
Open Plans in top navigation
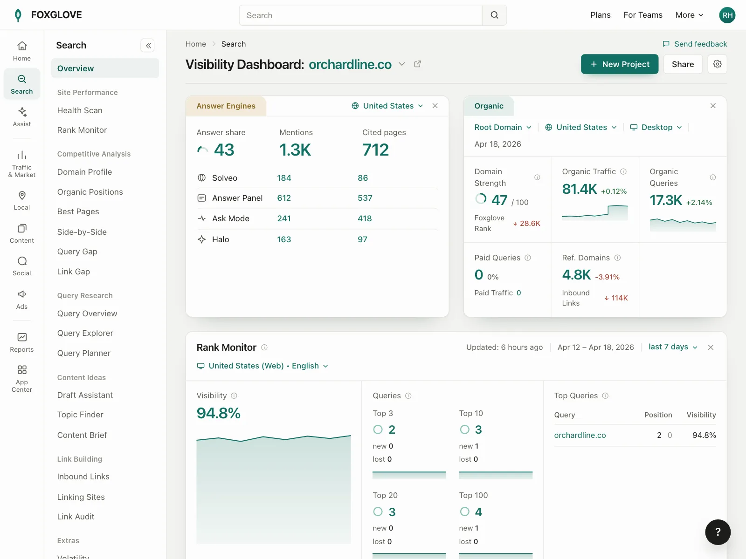tap(601, 15)
